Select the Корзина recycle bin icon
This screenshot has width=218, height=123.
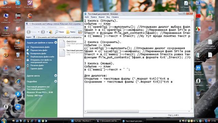pyautogui.click(x=18, y=56)
